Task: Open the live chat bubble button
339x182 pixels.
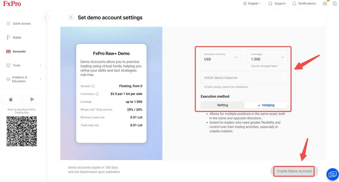Action: click(x=332, y=174)
